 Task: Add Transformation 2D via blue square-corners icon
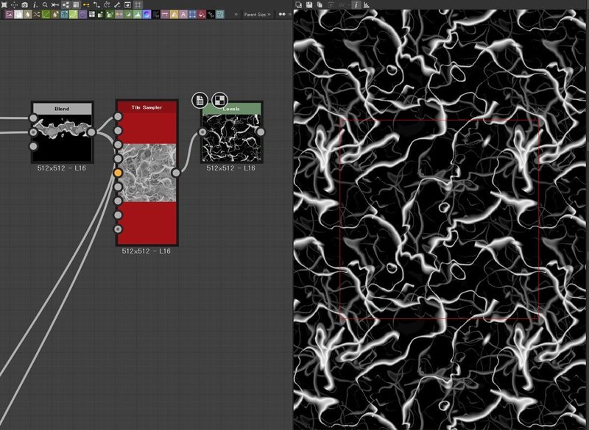[x=192, y=15]
